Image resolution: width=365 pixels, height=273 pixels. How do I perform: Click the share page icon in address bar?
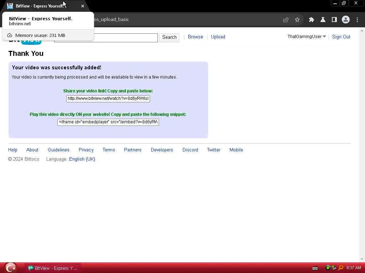(x=286, y=20)
